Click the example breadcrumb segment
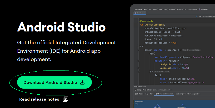 pos(172,9)
